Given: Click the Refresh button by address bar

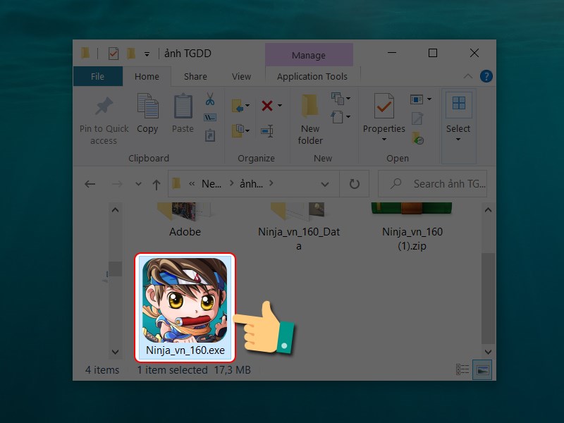Looking at the screenshot, I should pos(355,184).
